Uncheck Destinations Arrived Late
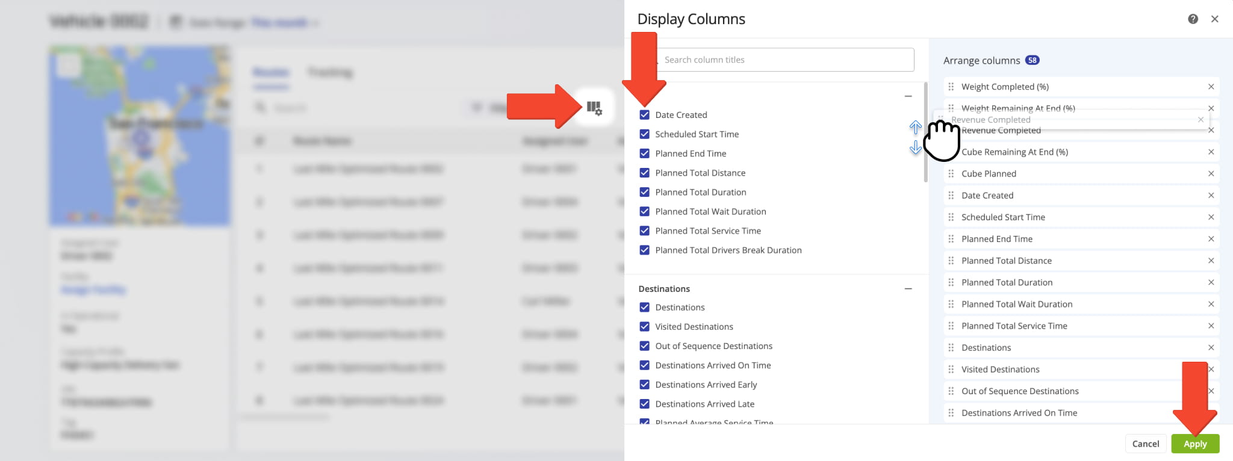Image resolution: width=1233 pixels, height=461 pixels. [x=644, y=404]
